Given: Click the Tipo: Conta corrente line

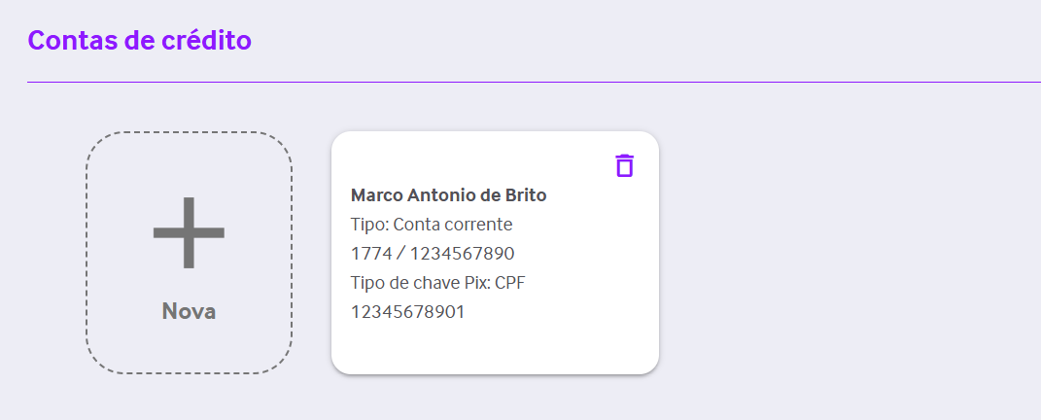Looking at the screenshot, I should (432, 225).
